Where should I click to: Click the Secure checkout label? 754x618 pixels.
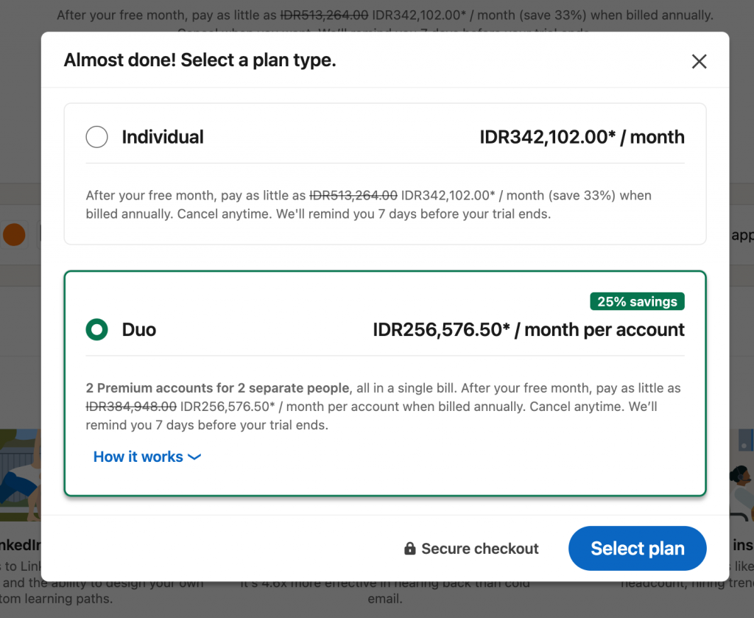click(x=480, y=549)
